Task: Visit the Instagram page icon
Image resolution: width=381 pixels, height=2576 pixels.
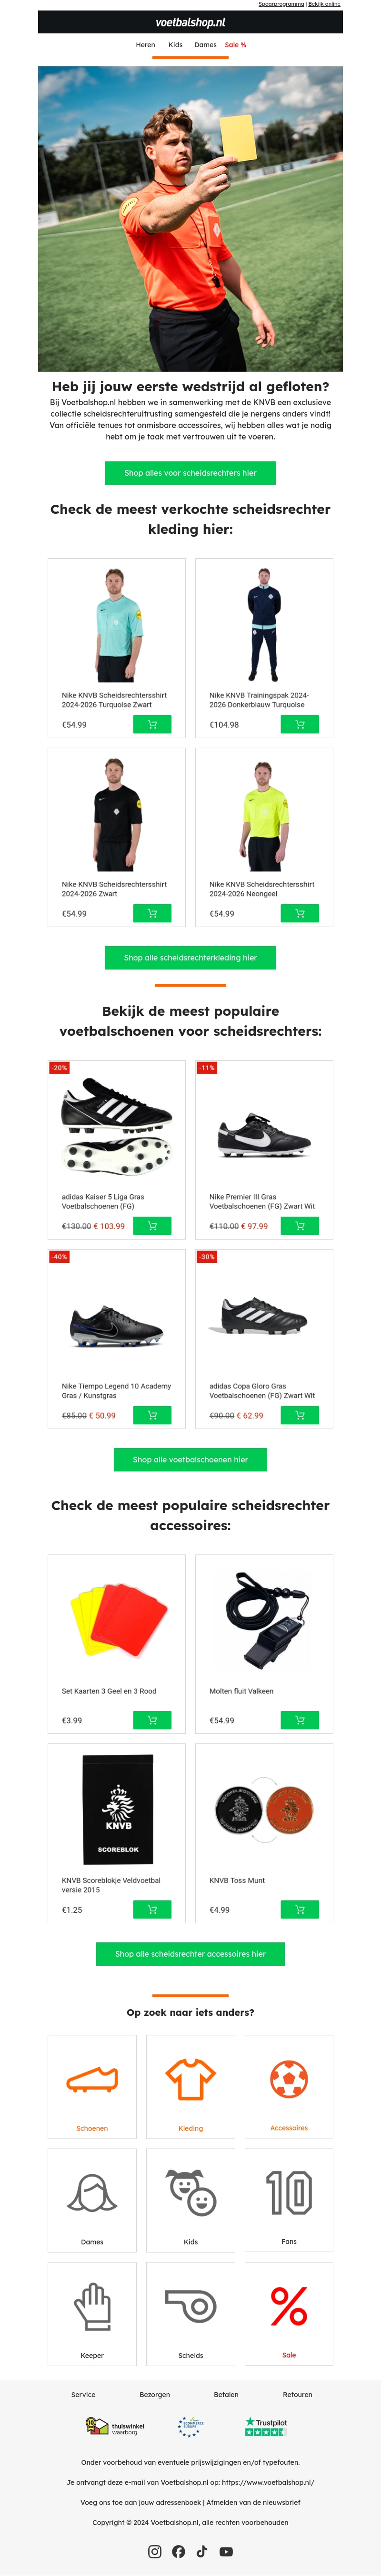Action: tap(155, 2551)
